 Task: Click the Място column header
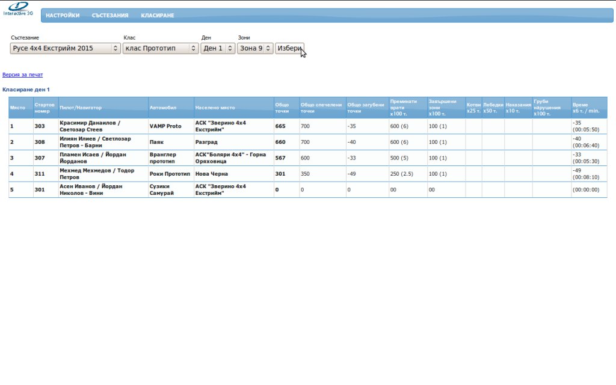tap(21, 108)
